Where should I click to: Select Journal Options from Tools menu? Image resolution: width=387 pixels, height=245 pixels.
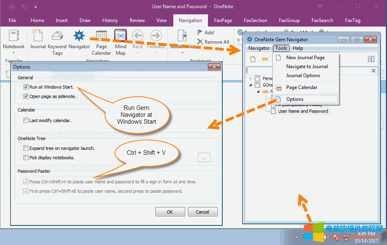303,76
